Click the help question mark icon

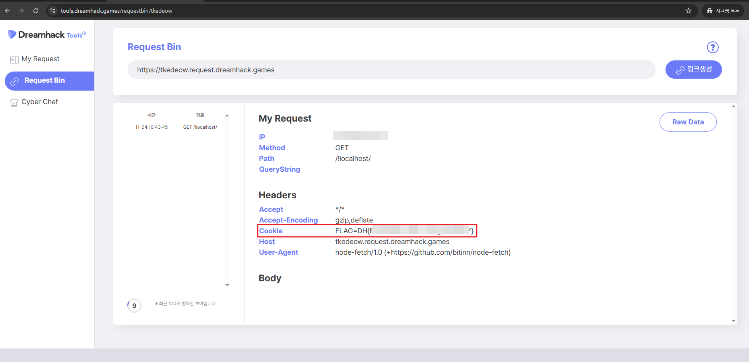click(x=712, y=47)
